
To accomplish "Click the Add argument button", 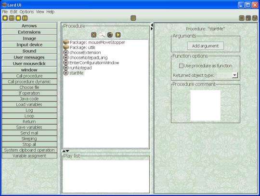I will click(206, 46).
